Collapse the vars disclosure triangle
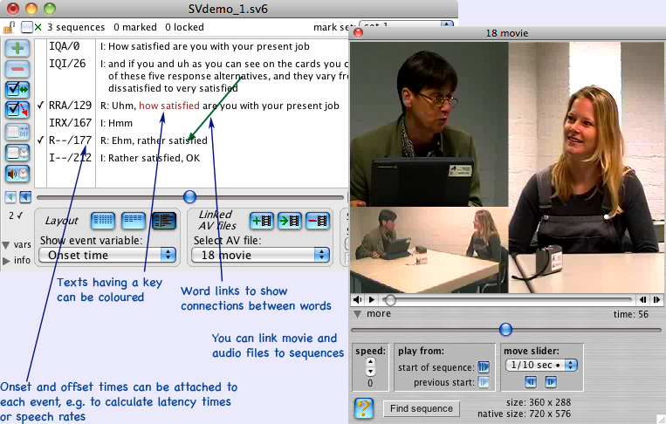This screenshot has width=666, height=424. click(x=6, y=245)
